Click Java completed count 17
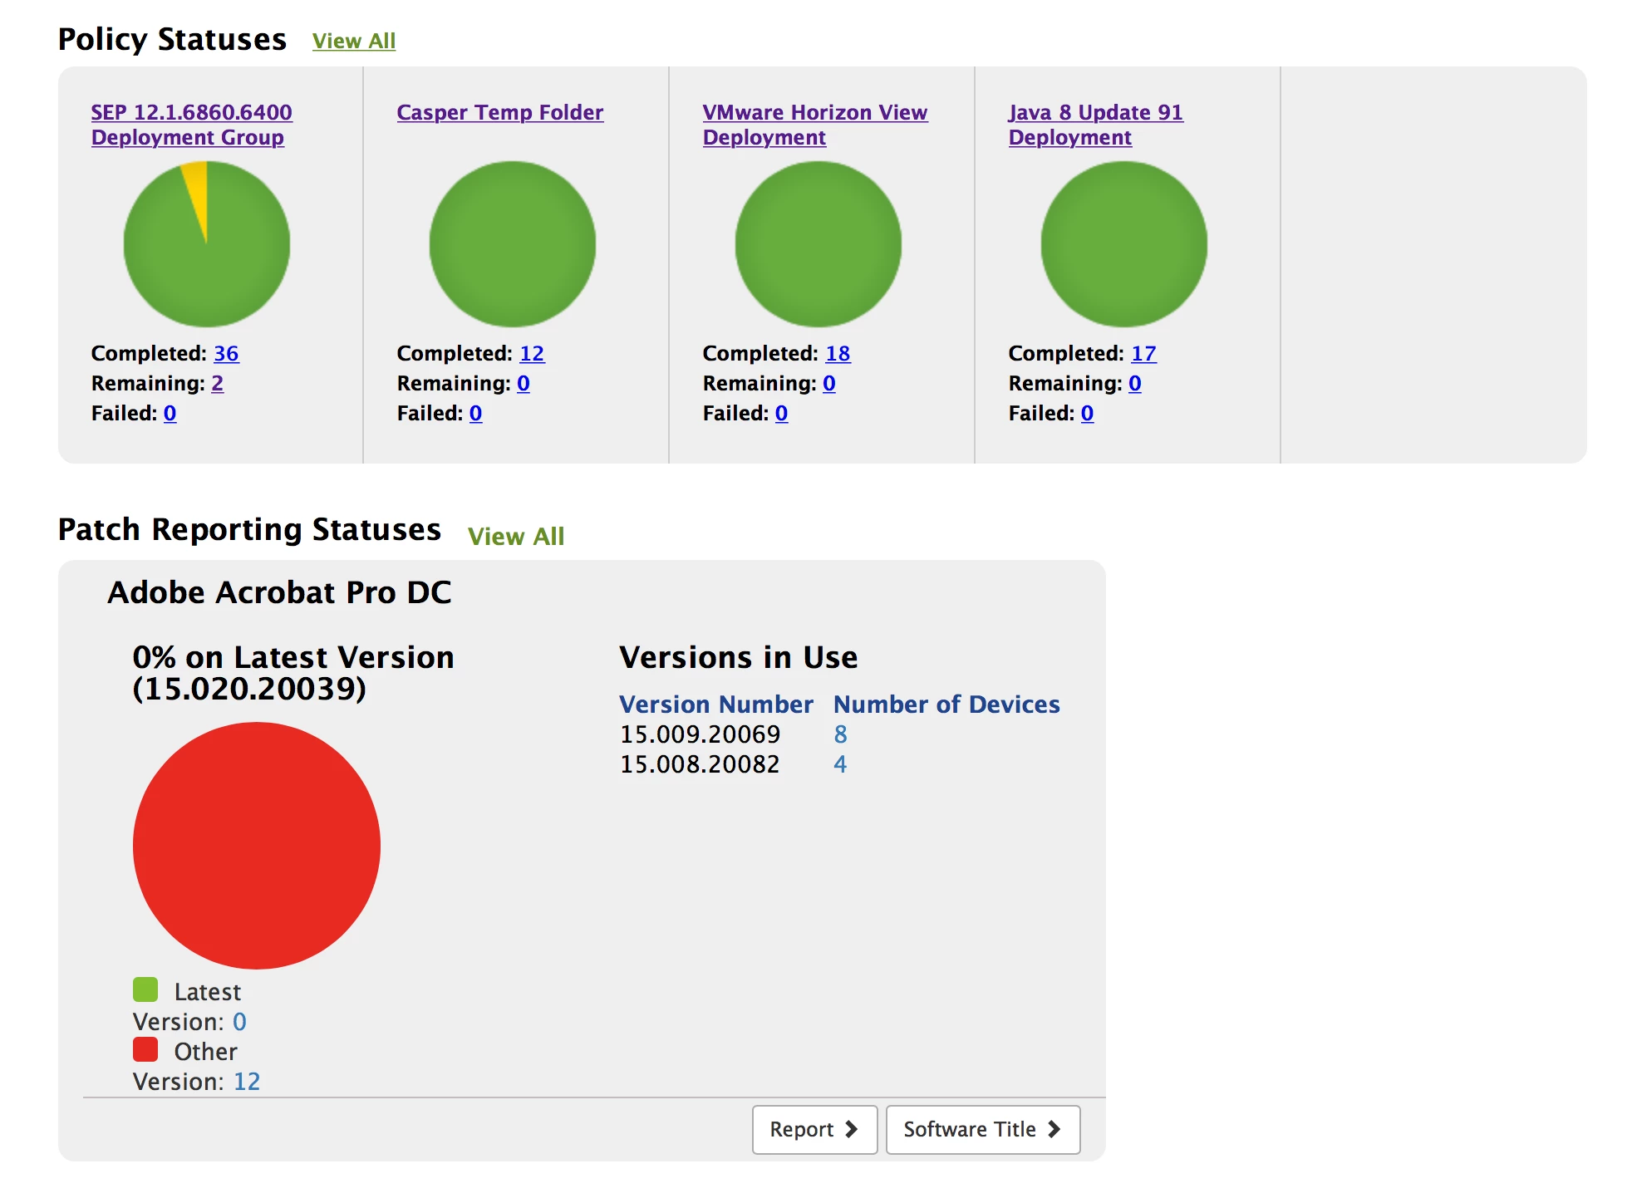This screenshot has height=1193, width=1637. click(x=1143, y=353)
